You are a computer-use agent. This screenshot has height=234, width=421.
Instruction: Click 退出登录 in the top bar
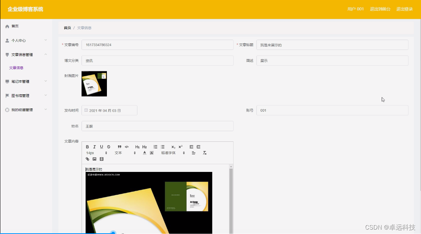[404, 9]
